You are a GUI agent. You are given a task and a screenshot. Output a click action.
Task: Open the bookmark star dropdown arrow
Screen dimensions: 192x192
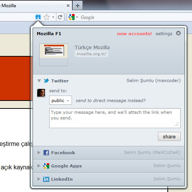point(53,17)
